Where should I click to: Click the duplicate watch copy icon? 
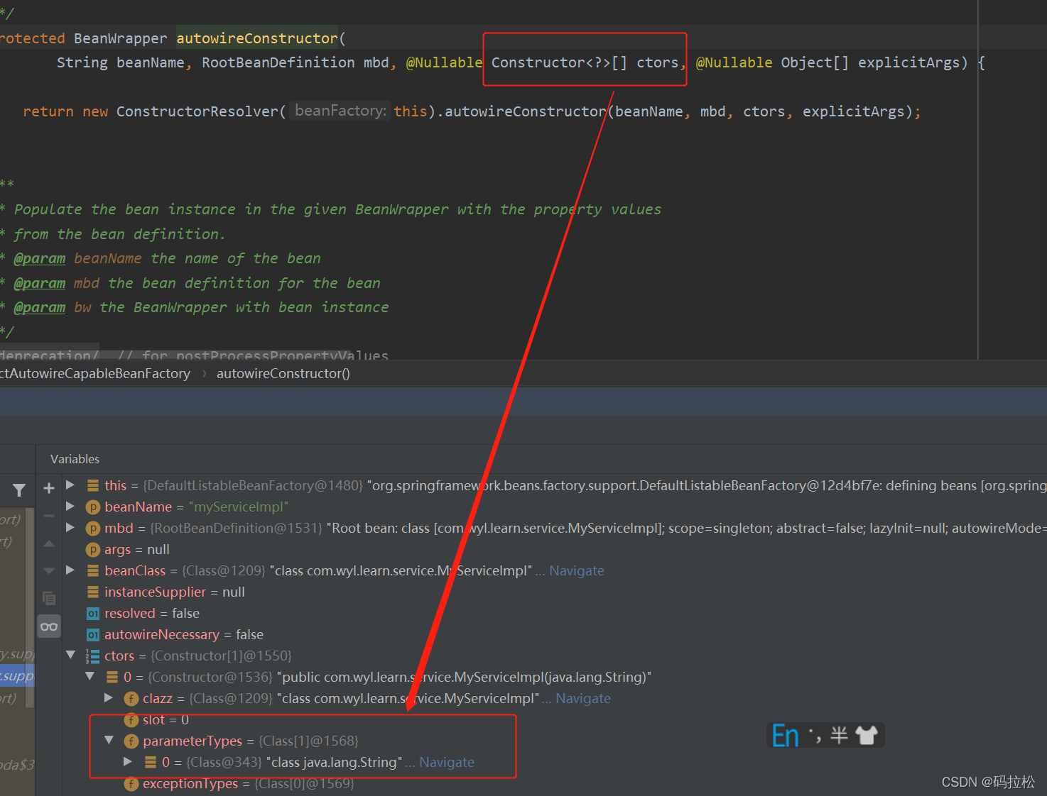tap(49, 598)
